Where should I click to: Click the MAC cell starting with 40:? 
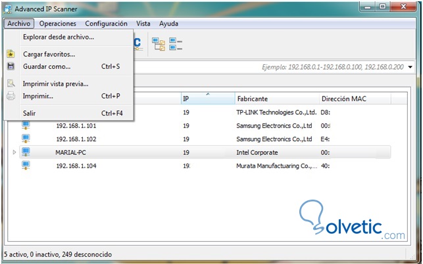coord(325,166)
